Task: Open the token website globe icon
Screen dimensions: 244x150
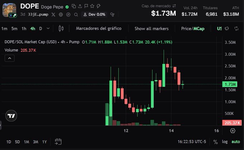Action: pyautogui.click(x=61, y=14)
